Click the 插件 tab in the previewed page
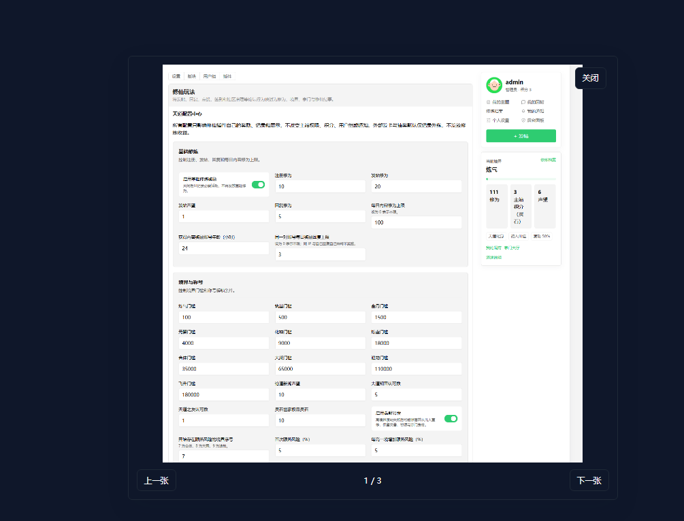 pyautogui.click(x=227, y=76)
